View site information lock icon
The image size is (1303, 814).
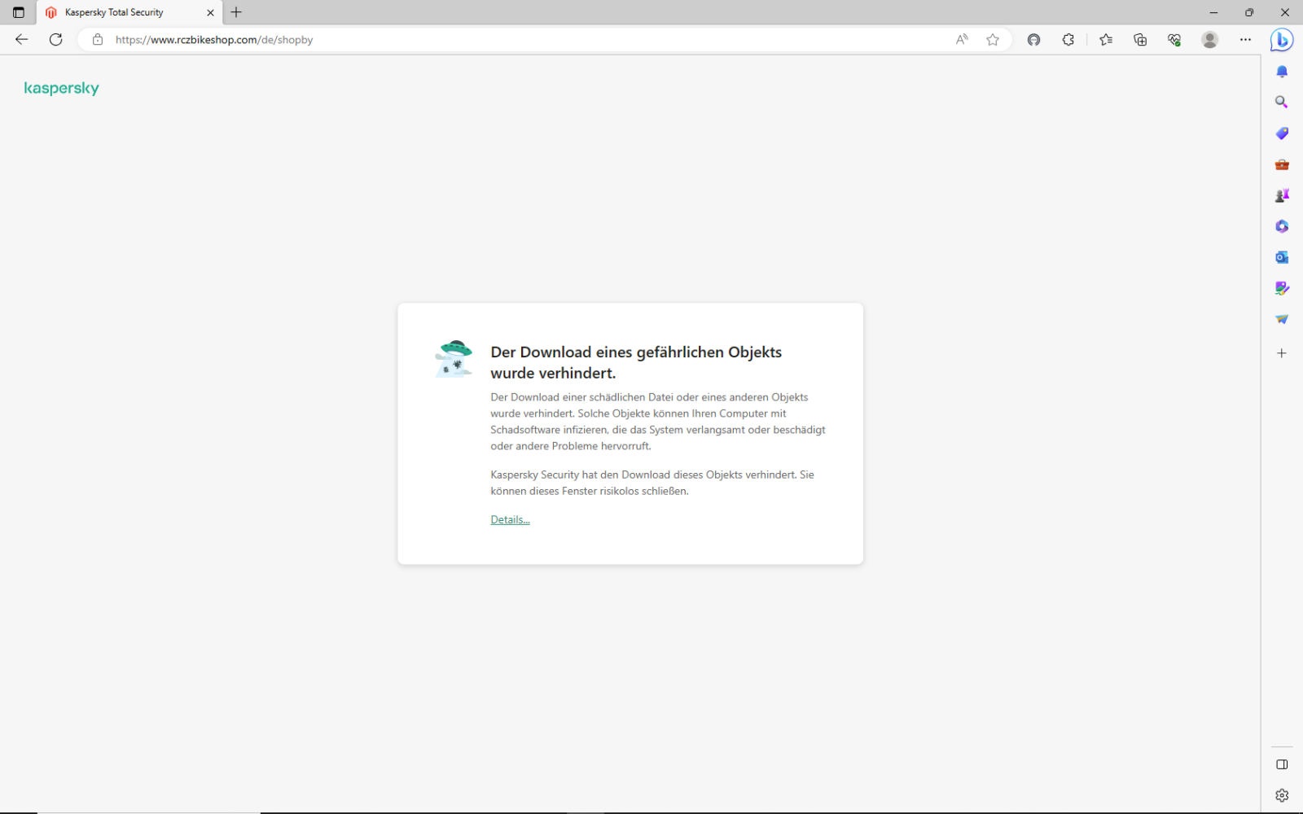pyautogui.click(x=98, y=39)
